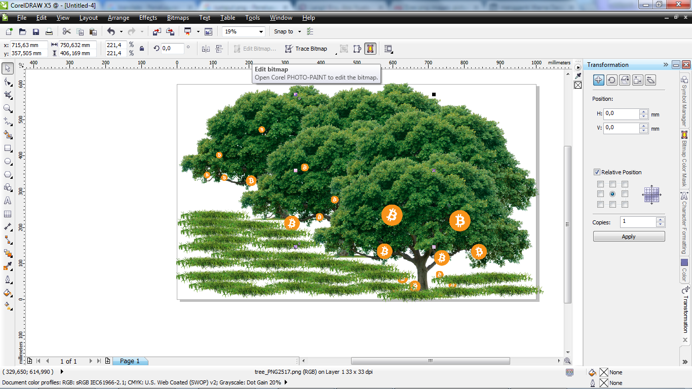This screenshot has height=389, width=692.
Task: Expand the Transformation docker double-chevron
Action: pos(666,65)
